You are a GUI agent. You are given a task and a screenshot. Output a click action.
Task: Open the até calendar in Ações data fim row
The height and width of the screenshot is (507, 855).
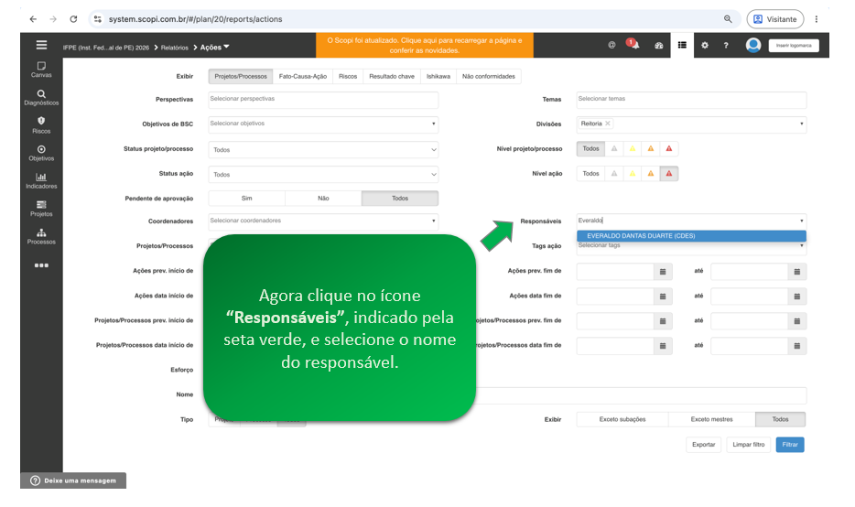point(797,297)
